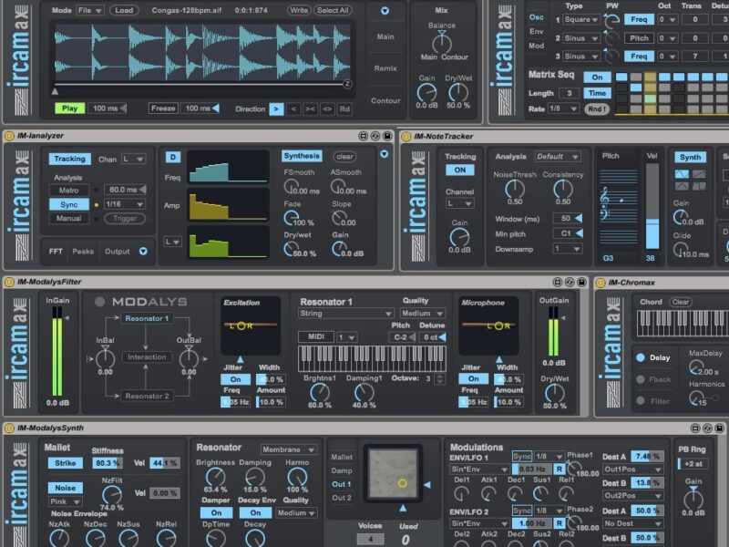
Task: Click the forward direction arrow button
Action: pos(275,108)
